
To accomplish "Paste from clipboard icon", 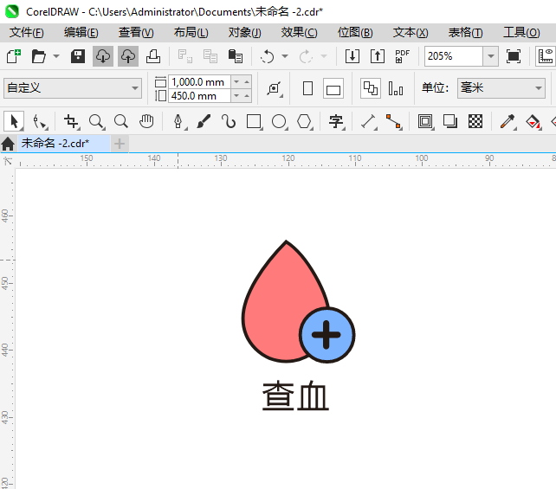I will (235, 56).
